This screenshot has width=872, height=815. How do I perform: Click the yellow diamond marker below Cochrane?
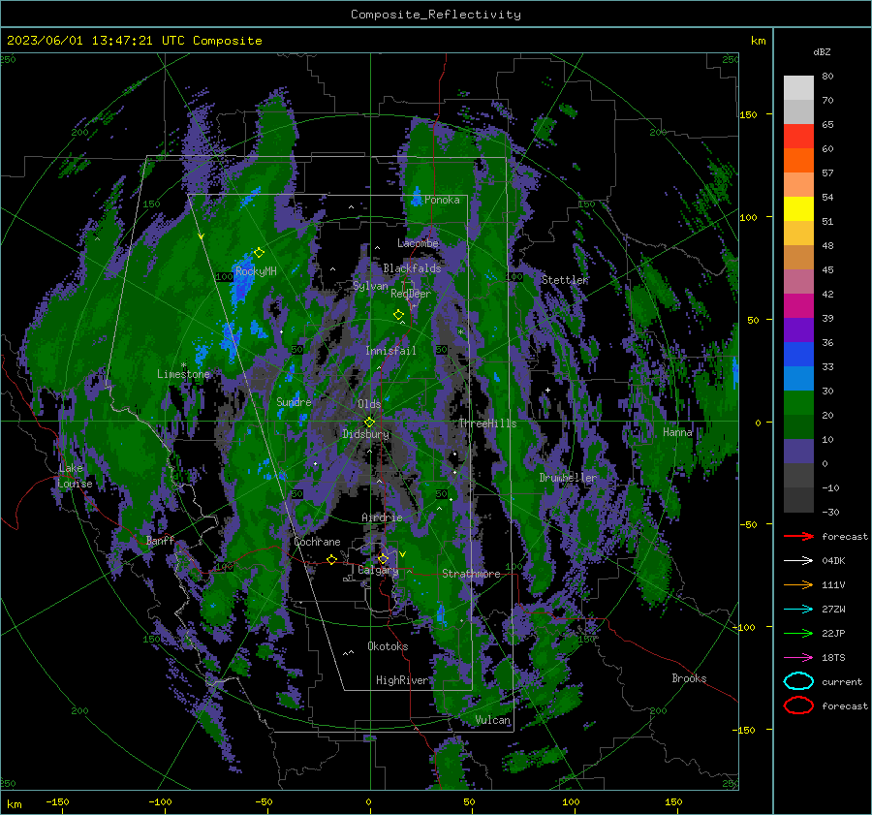click(x=332, y=559)
